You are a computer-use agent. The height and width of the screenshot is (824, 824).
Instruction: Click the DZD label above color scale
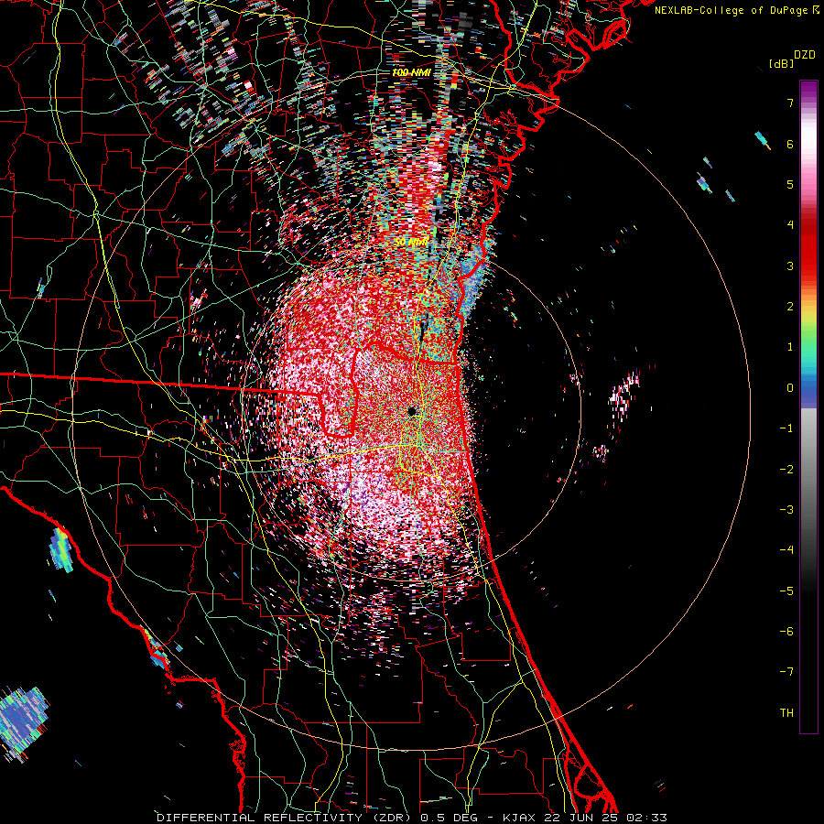click(805, 55)
